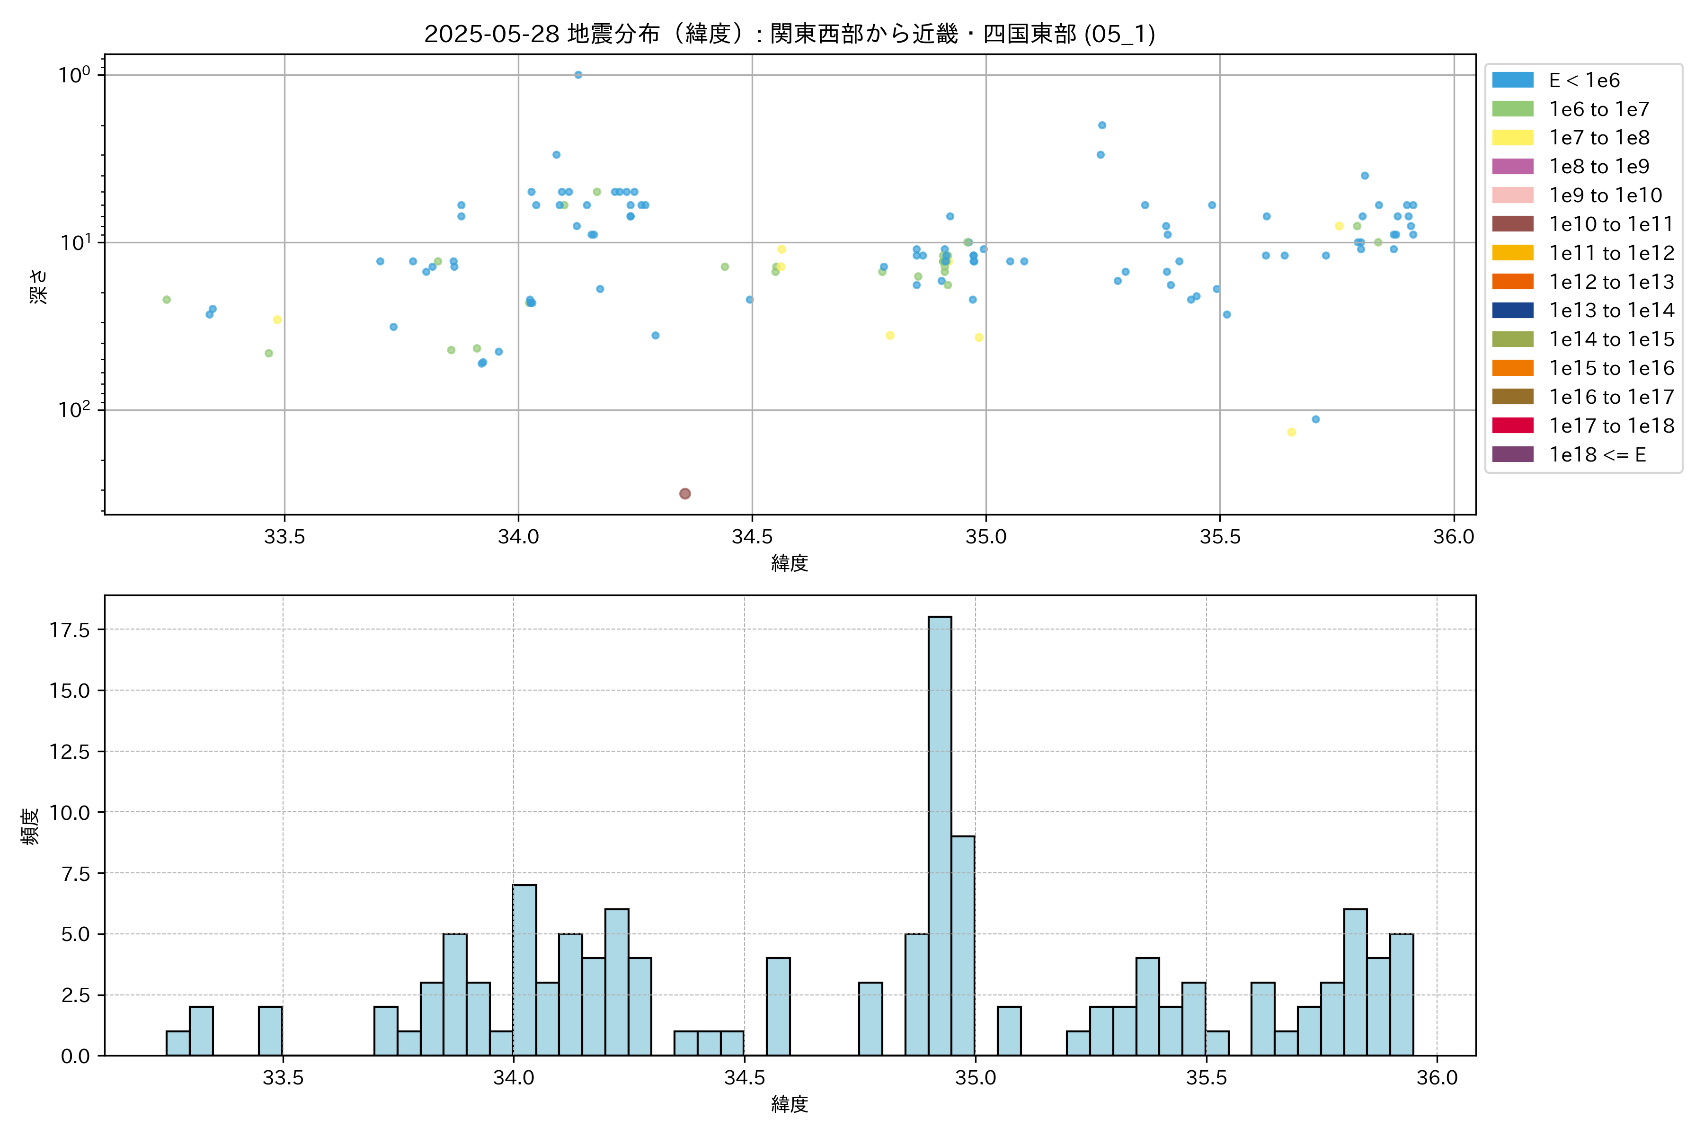Click the histogram bar of height 7 at 34.0
The width and height of the screenshot is (1704, 1136).
pyautogui.click(x=524, y=971)
